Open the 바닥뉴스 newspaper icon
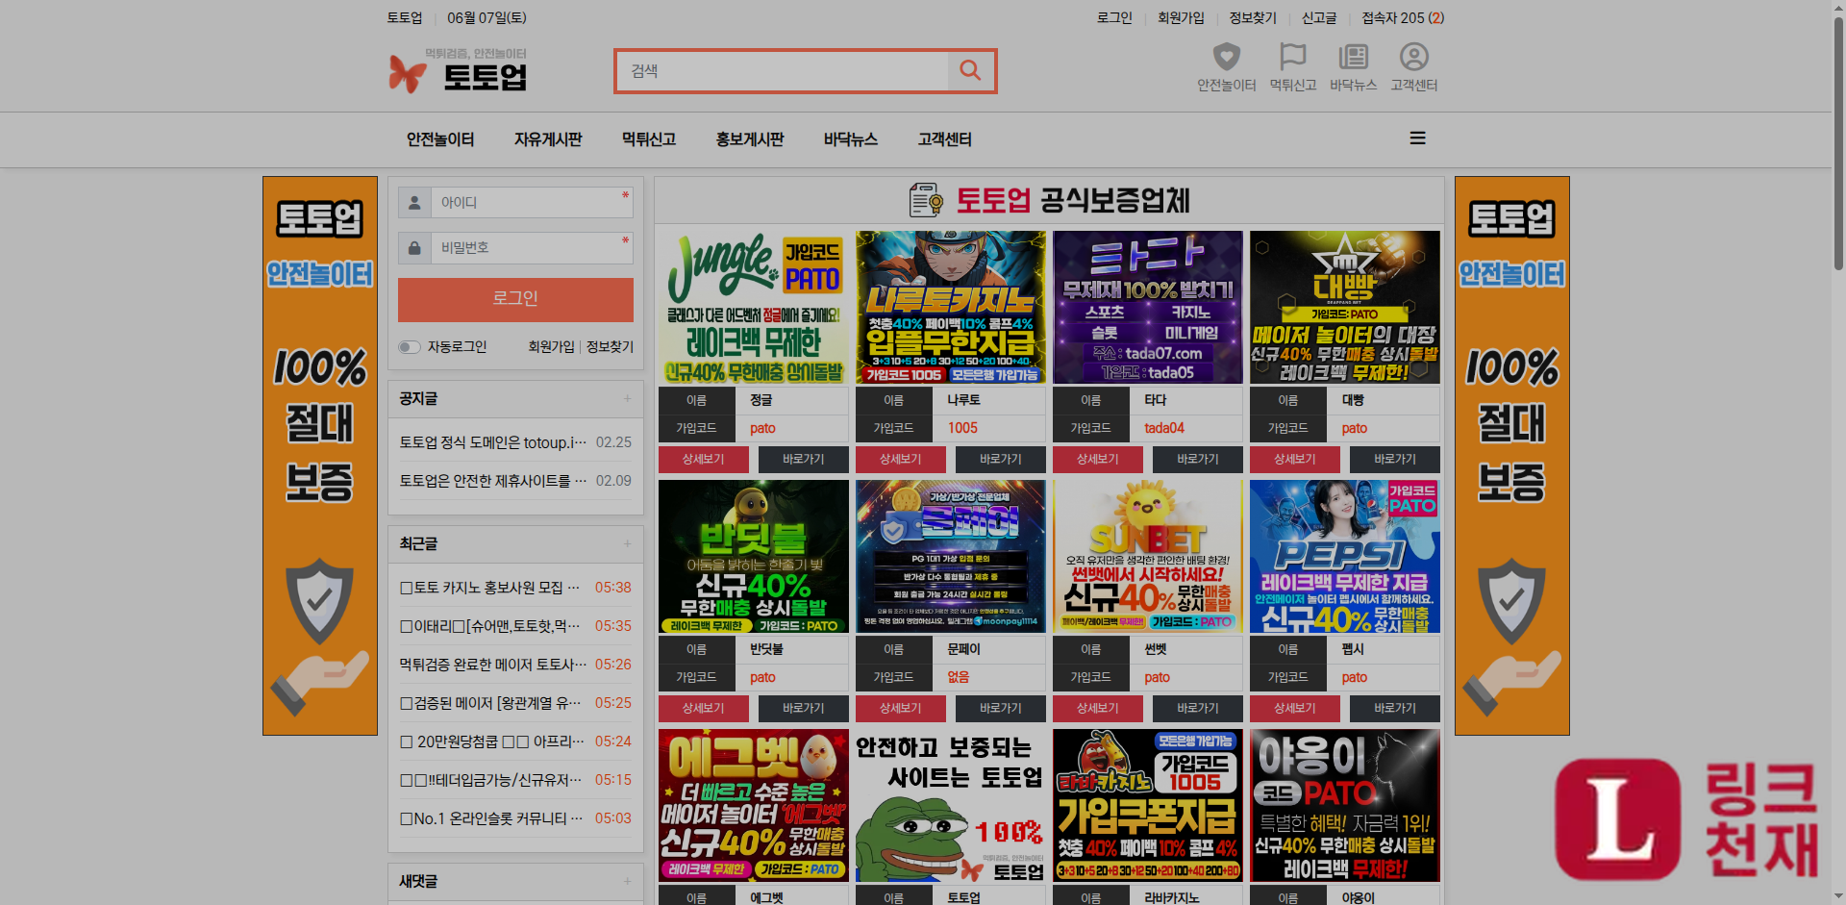This screenshot has width=1846, height=905. tap(1353, 57)
